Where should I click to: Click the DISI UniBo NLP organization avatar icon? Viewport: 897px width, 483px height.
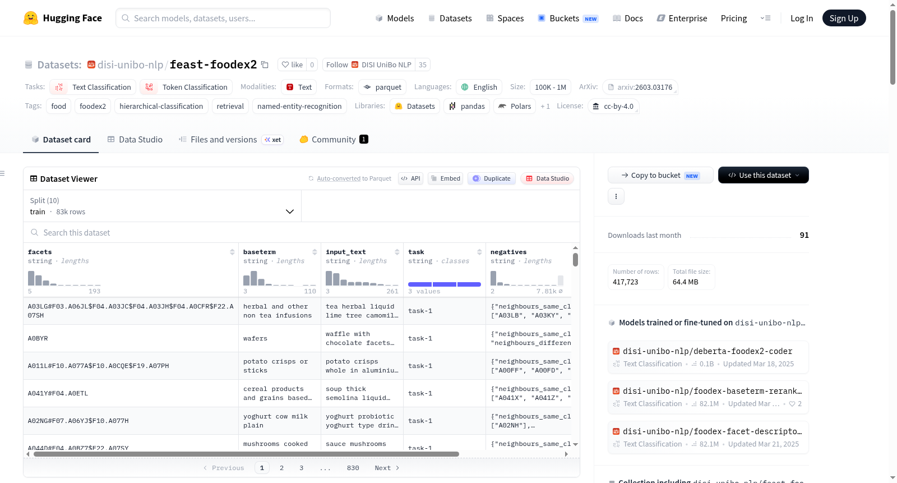(355, 65)
